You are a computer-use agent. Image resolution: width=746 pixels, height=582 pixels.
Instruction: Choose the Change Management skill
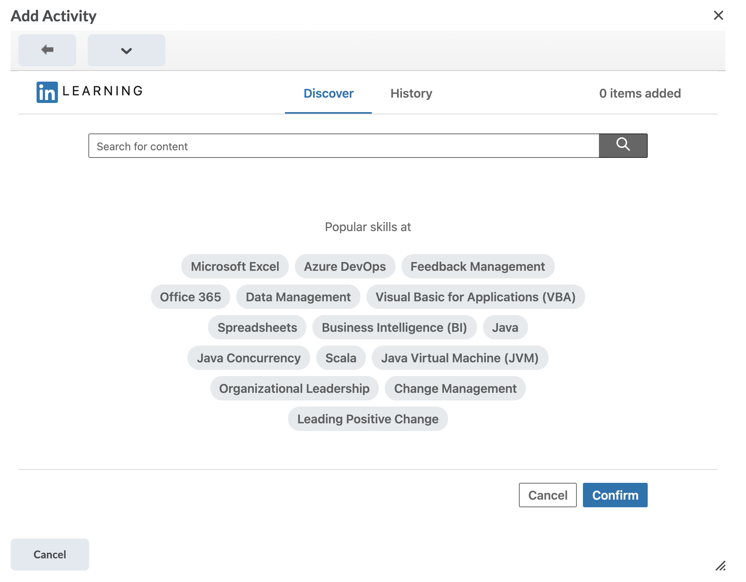click(455, 388)
